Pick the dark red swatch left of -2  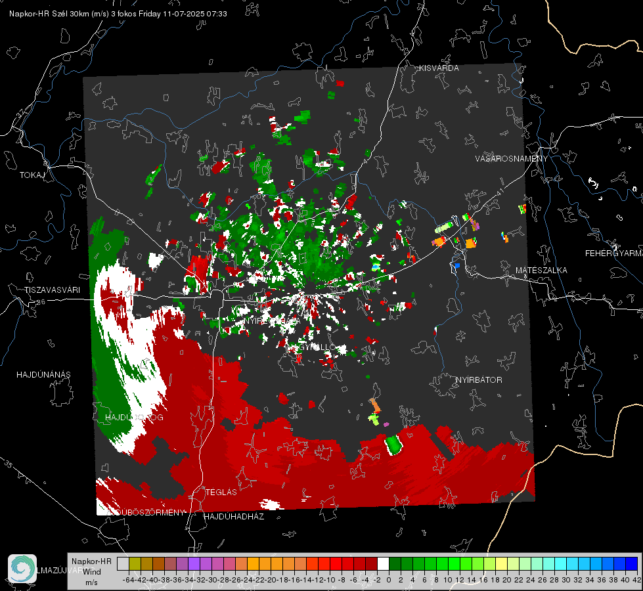pyautogui.click(x=371, y=563)
